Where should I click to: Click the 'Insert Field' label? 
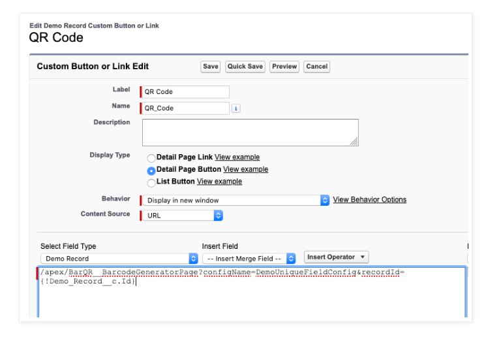tap(220, 246)
